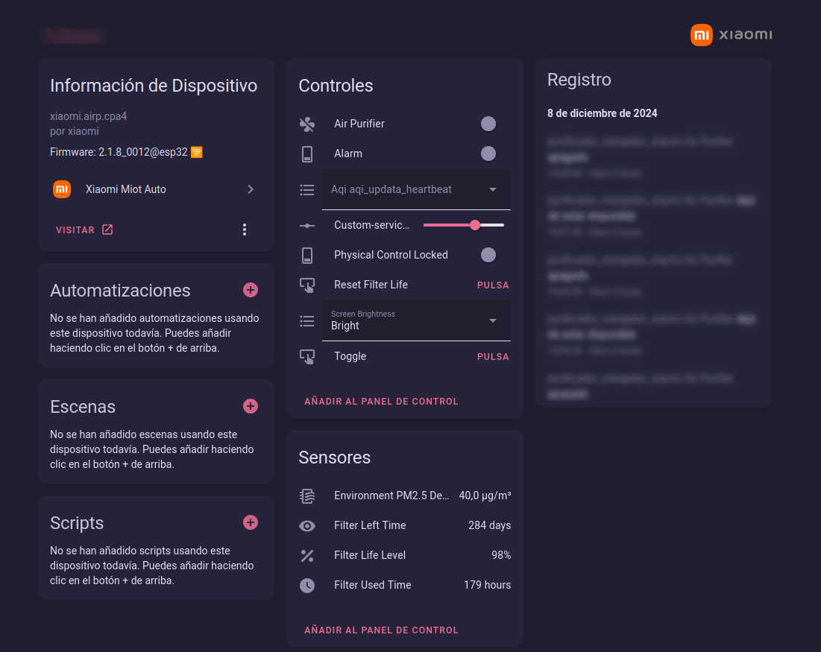Click the Filter Life Level percent icon

pos(307,555)
